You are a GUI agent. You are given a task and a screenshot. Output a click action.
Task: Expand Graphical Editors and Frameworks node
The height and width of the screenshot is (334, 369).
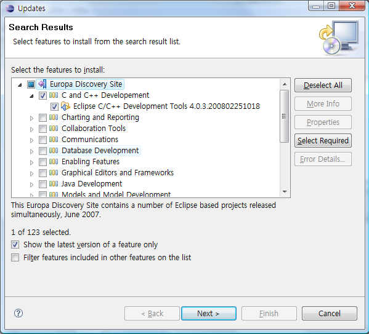click(x=31, y=173)
